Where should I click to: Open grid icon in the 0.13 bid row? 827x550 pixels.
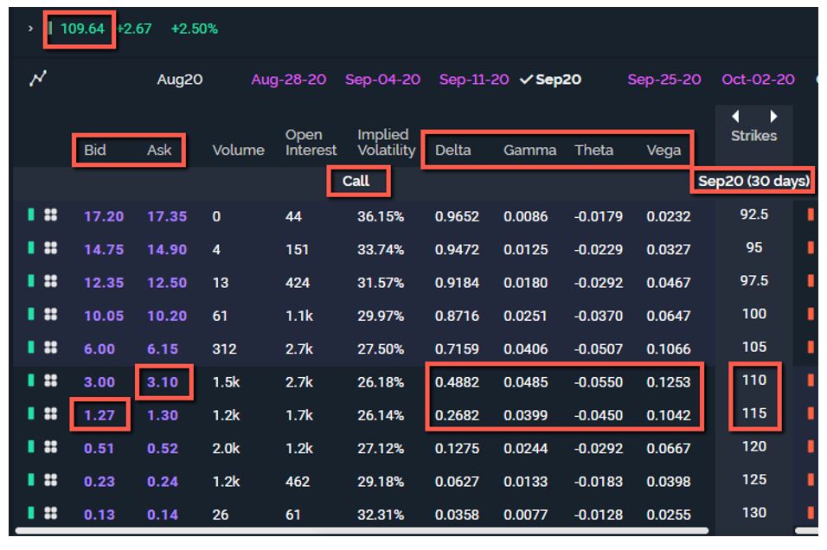point(51,513)
